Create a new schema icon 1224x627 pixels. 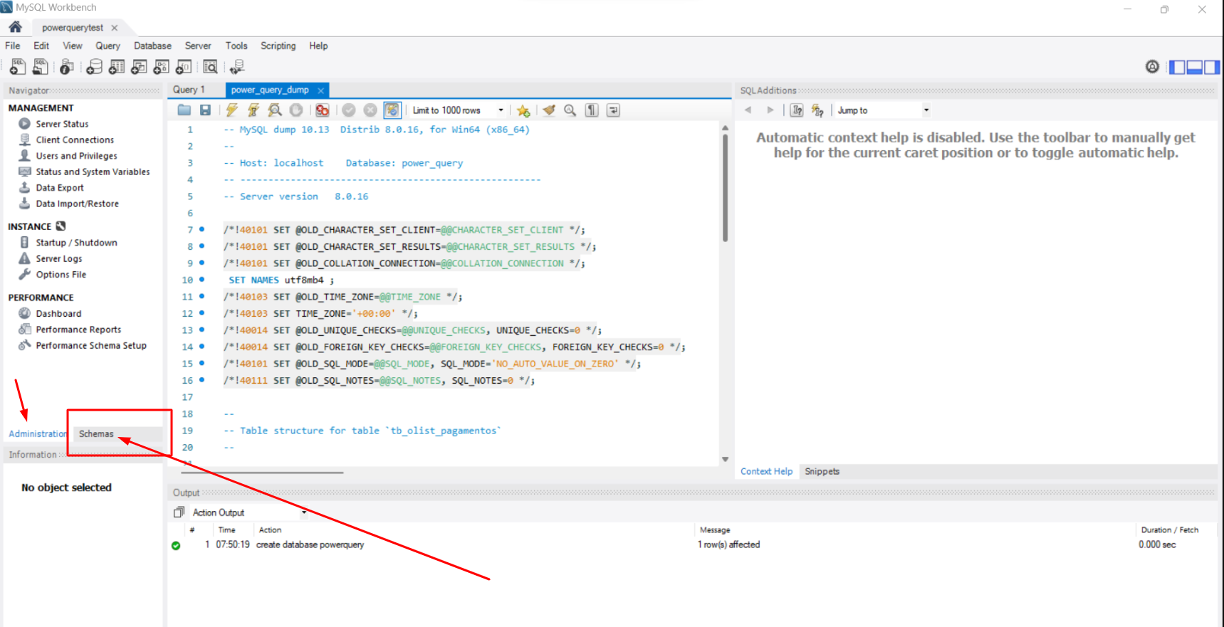pyautogui.click(x=94, y=67)
